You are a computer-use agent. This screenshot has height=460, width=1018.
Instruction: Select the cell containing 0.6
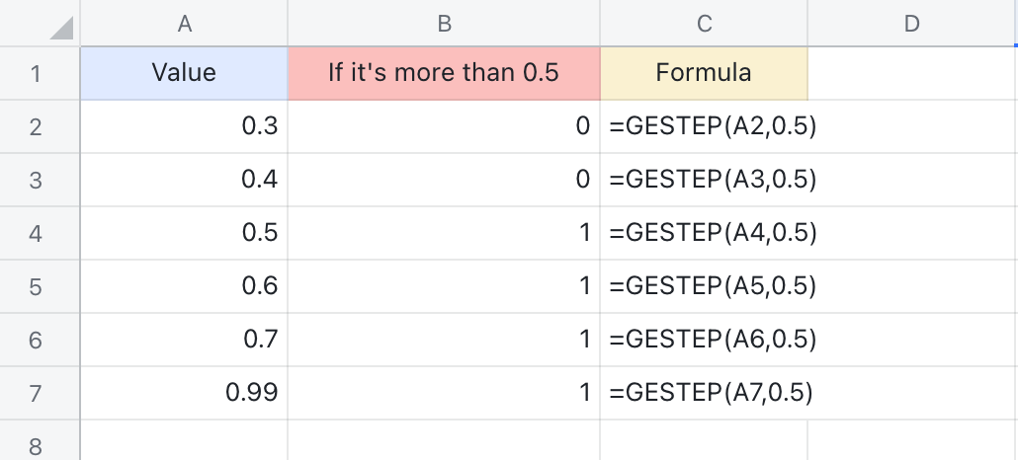click(184, 286)
